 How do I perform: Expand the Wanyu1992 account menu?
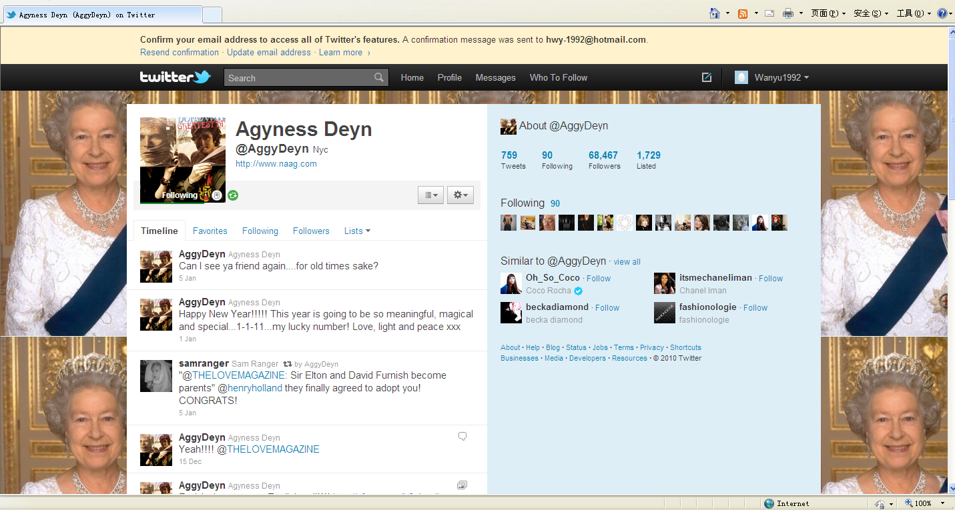[x=771, y=77]
